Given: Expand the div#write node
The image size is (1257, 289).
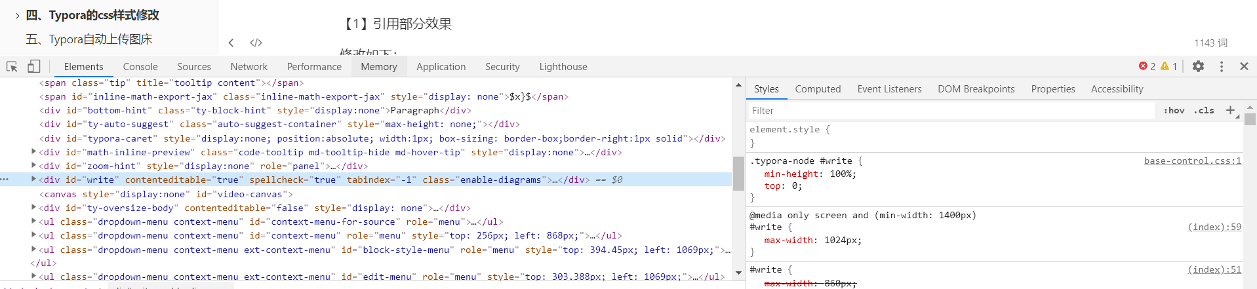Looking at the screenshot, I should pyautogui.click(x=33, y=179).
